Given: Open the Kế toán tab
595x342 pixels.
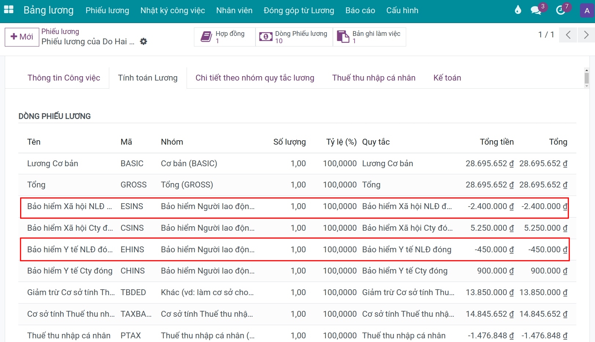Looking at the screenshot, I should [x=447, y=78].
